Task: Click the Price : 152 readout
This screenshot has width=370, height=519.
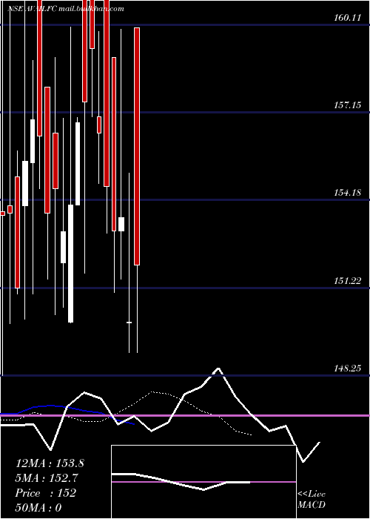Action: [x=46, y=493]
